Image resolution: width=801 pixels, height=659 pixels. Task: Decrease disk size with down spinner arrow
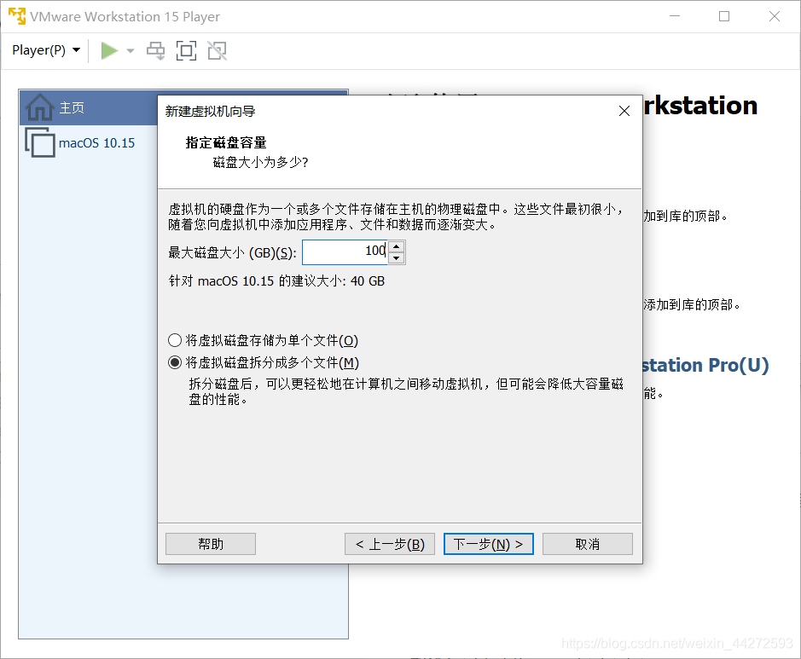click(x=396, y=258)
